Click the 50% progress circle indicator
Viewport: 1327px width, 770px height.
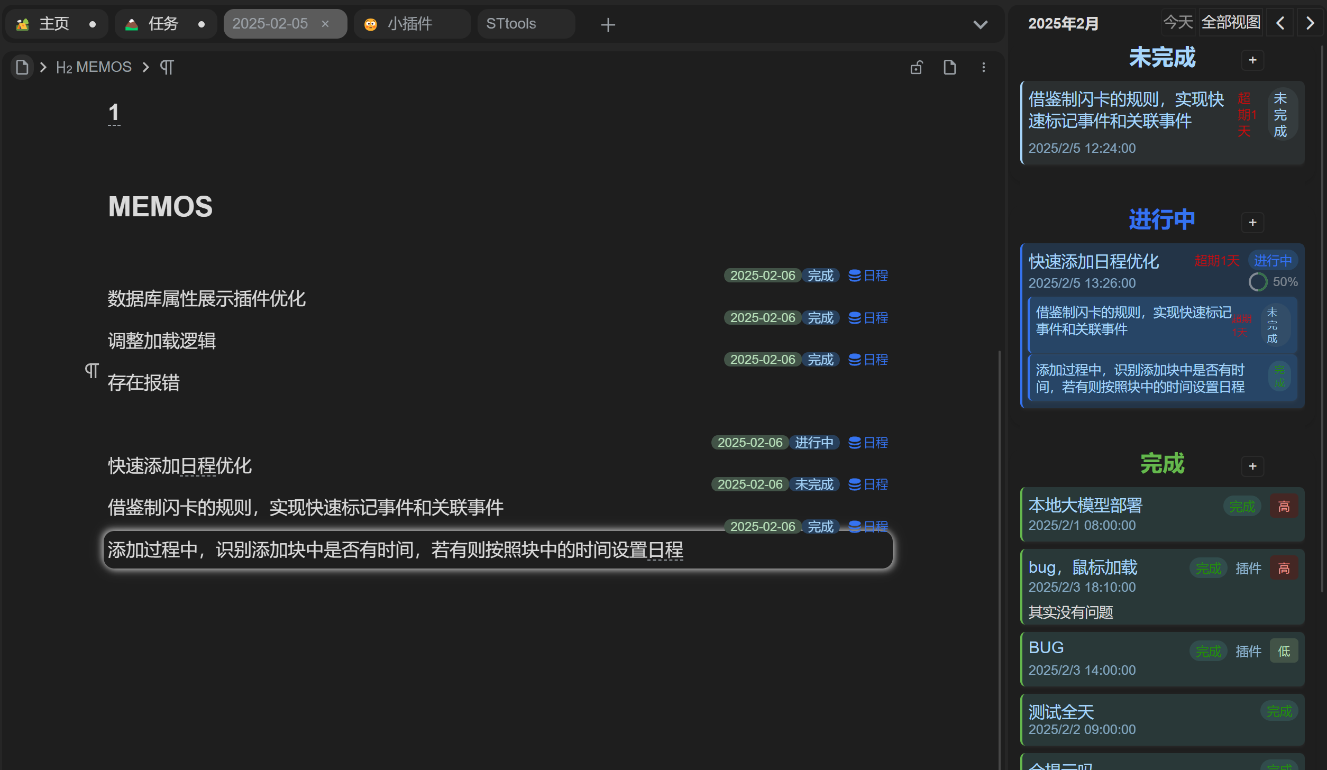pyautogui.click(x=1258, y=282)
